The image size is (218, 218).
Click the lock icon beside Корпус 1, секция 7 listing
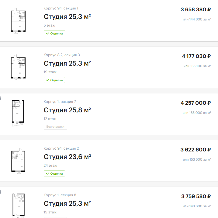1,99
